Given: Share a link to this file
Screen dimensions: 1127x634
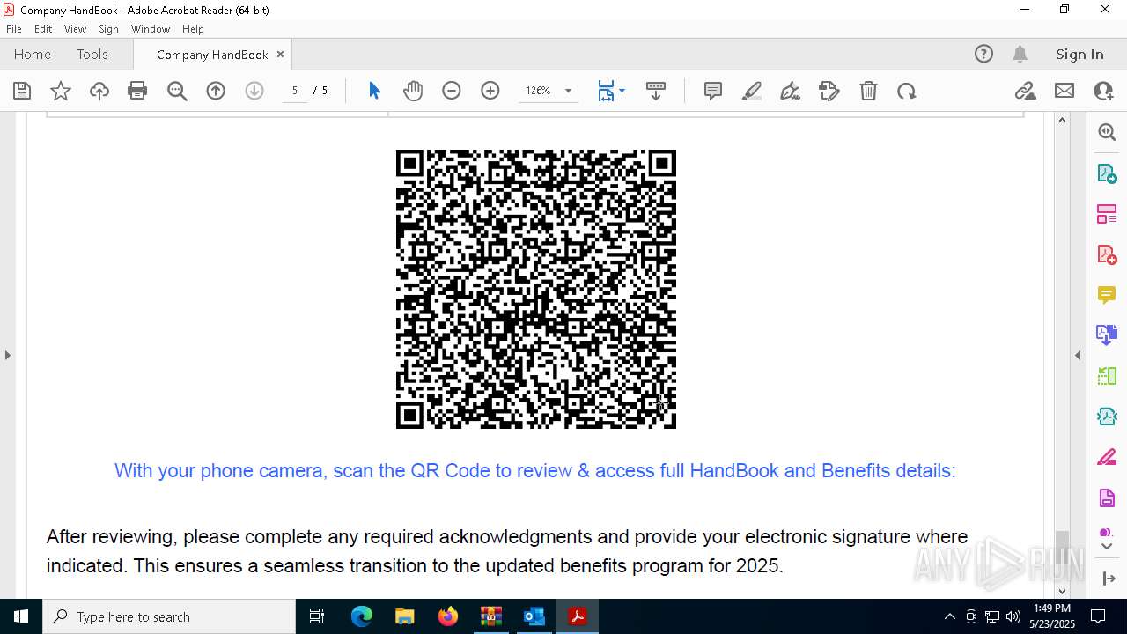Looking at the screenshot, I should (x=1025, y=91).
